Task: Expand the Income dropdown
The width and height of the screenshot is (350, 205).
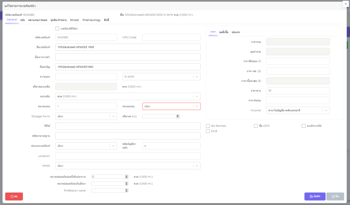Action: [298, 110]
